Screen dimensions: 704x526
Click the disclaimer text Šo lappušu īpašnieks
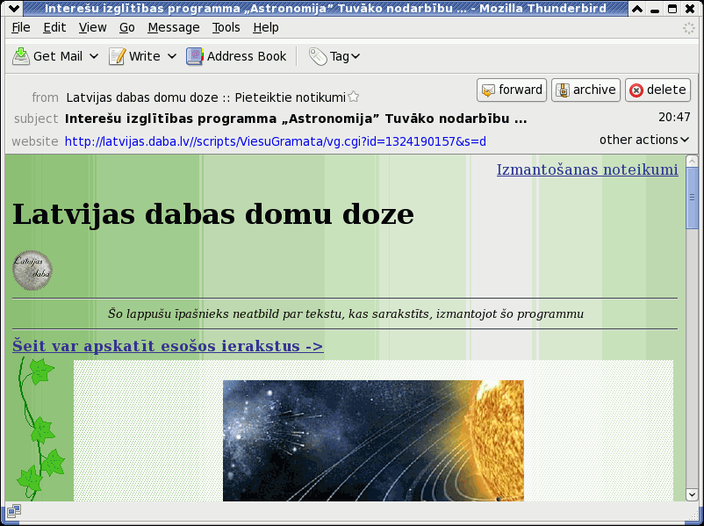345,313
